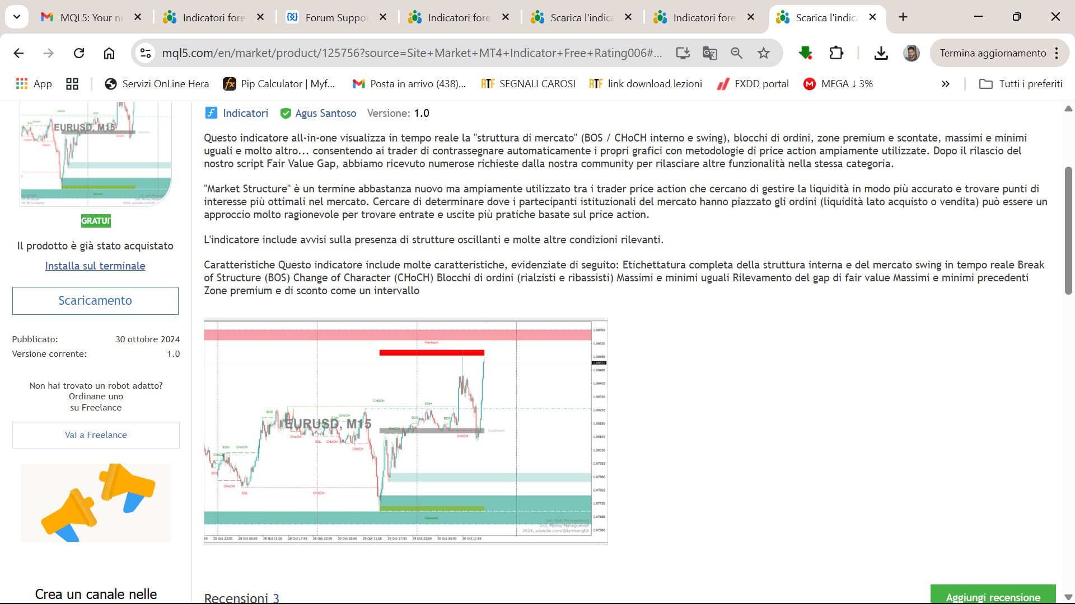Open the browser downloads icon
Viewport: 1075px width, 604px height.
[881, 53]
